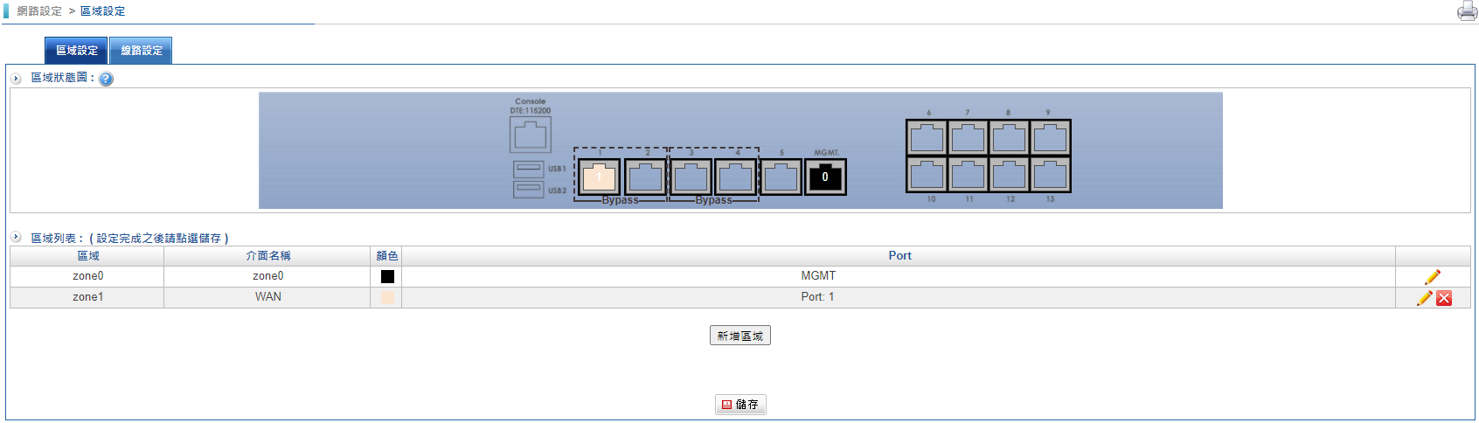Click zone1 peach color swatch
The height and width of the screenshot is (423, 1479).
[x=387, y=298]
